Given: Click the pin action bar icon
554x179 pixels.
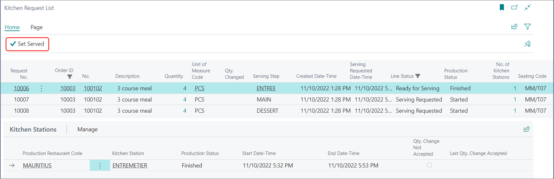Looking at the screenshot, I should tap(528, 44).
